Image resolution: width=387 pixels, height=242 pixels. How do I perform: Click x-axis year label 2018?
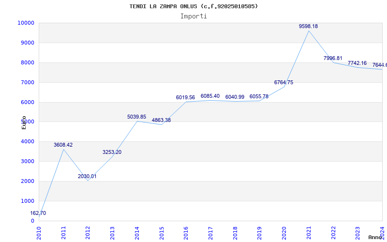(x=235, y=233)
